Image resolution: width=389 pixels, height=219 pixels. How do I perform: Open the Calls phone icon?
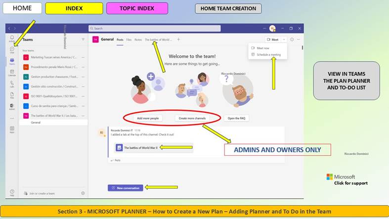tap(12, 84)
